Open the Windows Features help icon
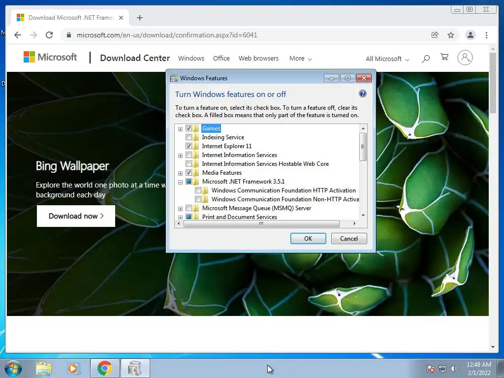504x378 pixels. tap(363, 94)
